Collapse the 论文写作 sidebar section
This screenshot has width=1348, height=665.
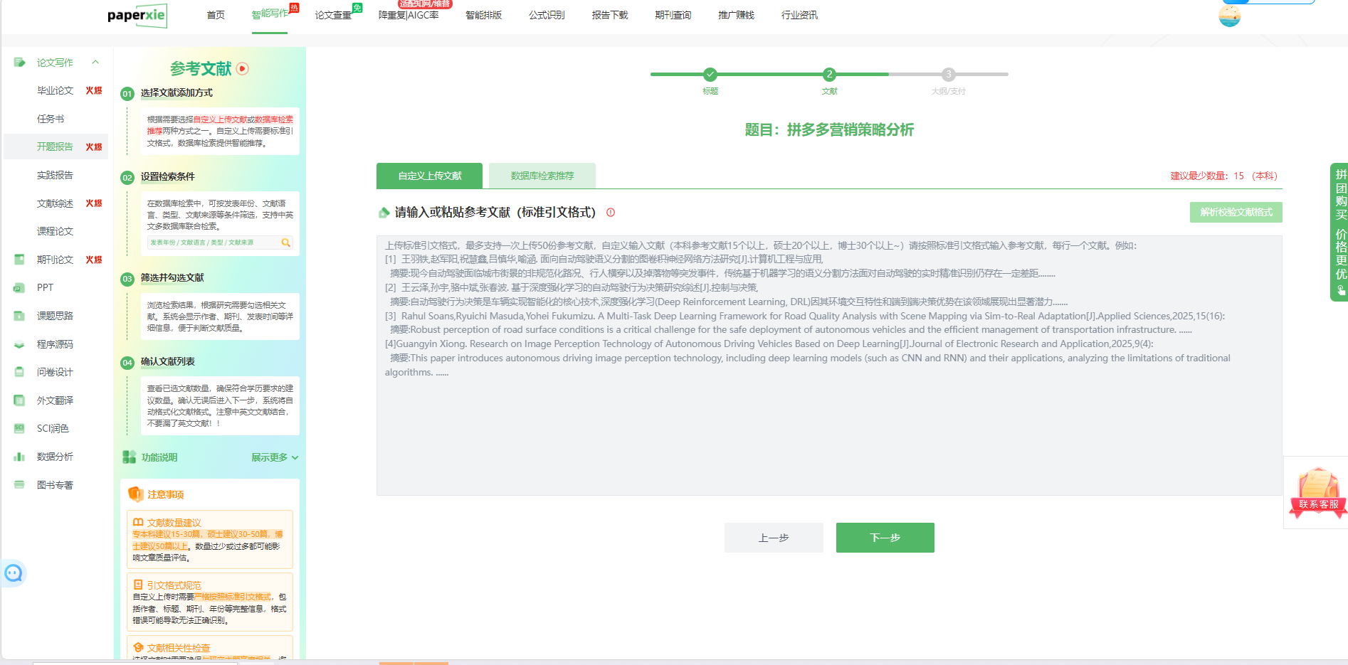tap(95, 63)
